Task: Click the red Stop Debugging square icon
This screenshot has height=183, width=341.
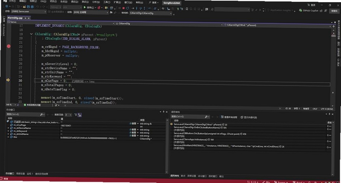Action: click(x=124, y=8)
